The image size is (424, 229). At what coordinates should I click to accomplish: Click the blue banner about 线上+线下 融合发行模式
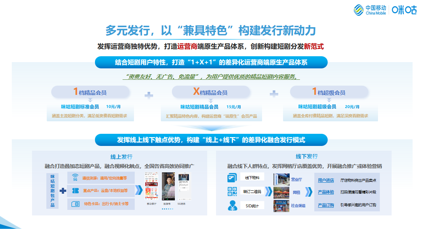click(x=211, y=140)
